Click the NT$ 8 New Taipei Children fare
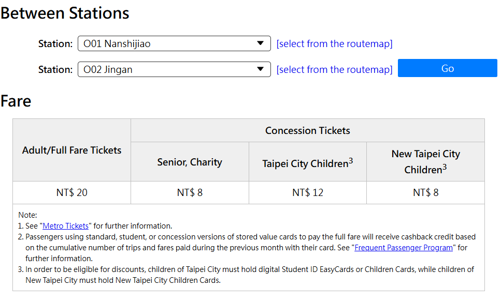Image resolution: width=501 pixels, height=302 pixels. [425, 193]
